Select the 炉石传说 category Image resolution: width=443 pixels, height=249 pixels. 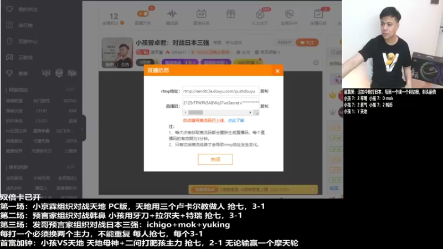pyautogui.click(x=14, y=121)
